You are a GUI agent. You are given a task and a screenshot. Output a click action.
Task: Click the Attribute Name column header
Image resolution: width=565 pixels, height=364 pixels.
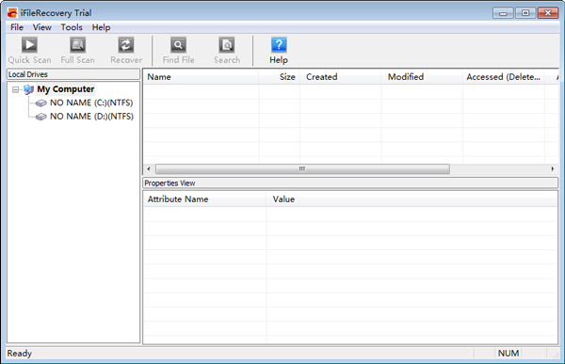205,199
